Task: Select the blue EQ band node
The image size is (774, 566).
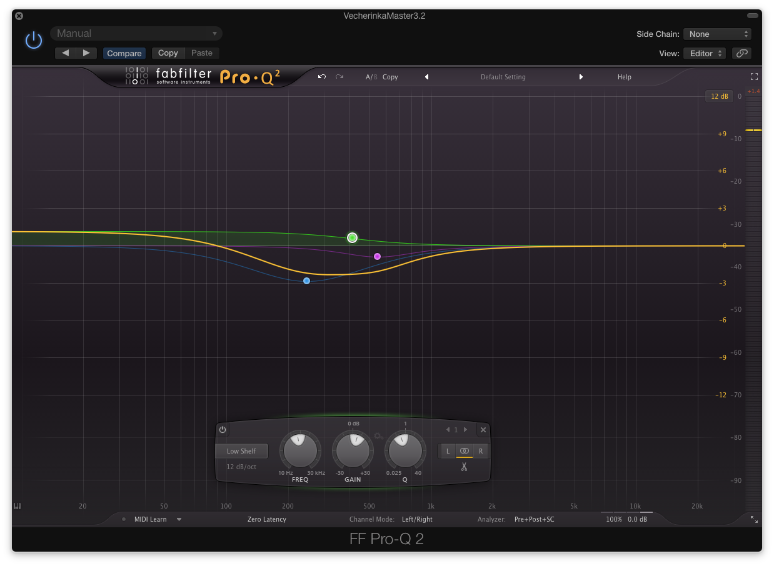Action: coord(306,281)
